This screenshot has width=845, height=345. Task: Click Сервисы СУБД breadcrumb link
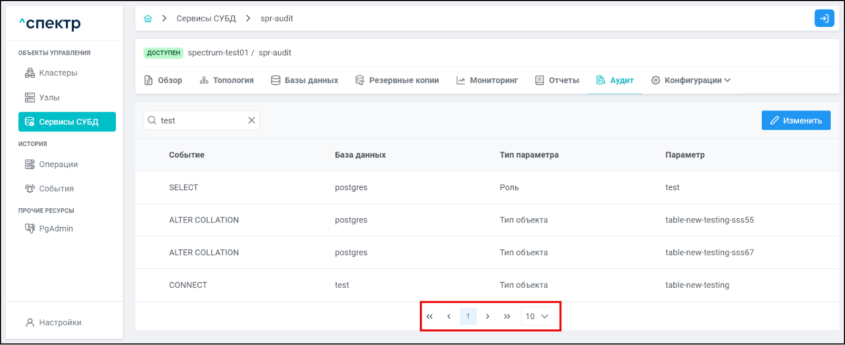point(206,18)
